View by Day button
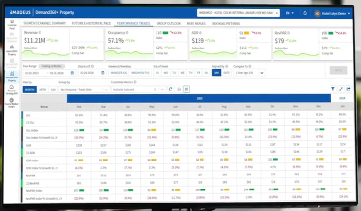 (x=53, y=90)
